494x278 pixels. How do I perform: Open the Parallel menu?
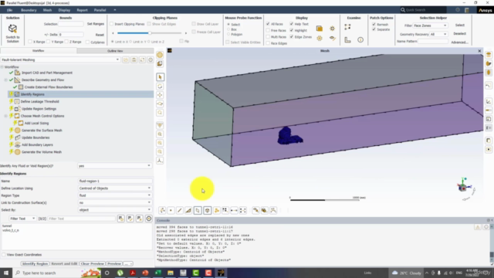(100, 10)
